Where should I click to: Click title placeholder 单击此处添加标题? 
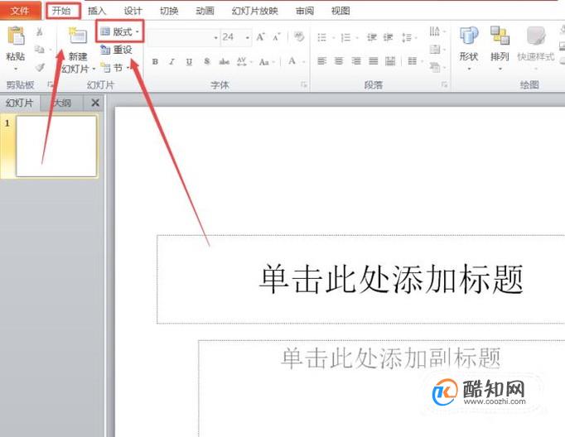point(390,278)
